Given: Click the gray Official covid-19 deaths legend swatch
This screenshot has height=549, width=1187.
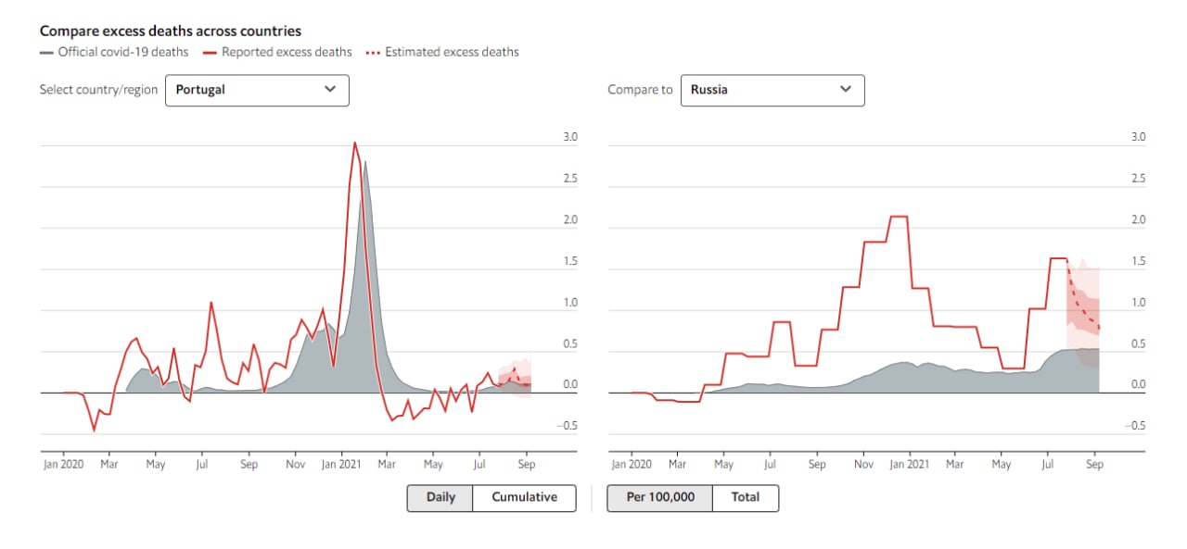Looking at the screenshot, I should (x=46, y=52).
